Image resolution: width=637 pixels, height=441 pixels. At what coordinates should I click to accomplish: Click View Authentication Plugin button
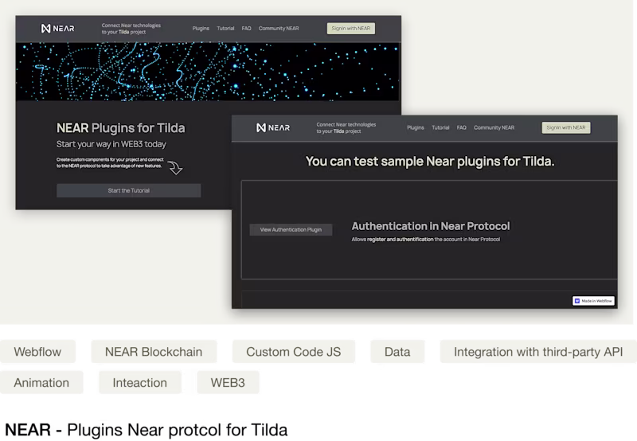click(x=291, y=229)
